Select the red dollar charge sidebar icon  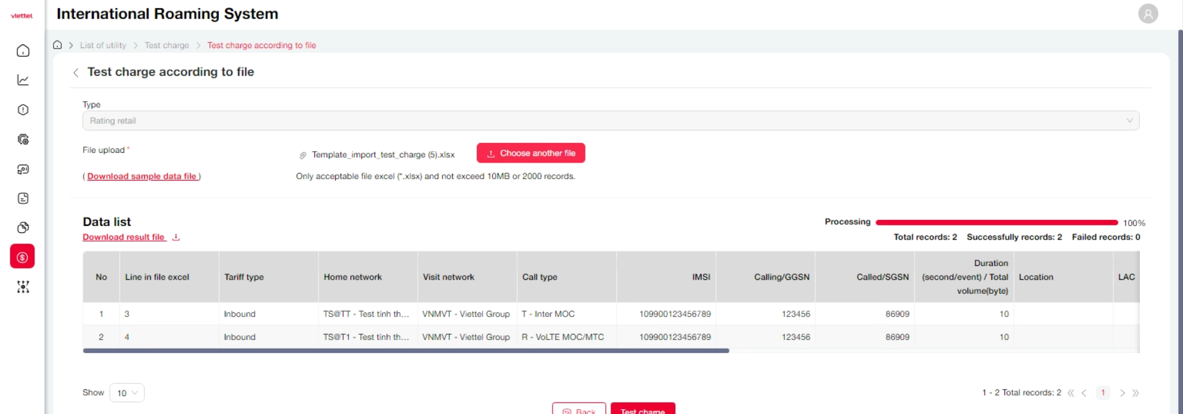click(x=22, y=257)
